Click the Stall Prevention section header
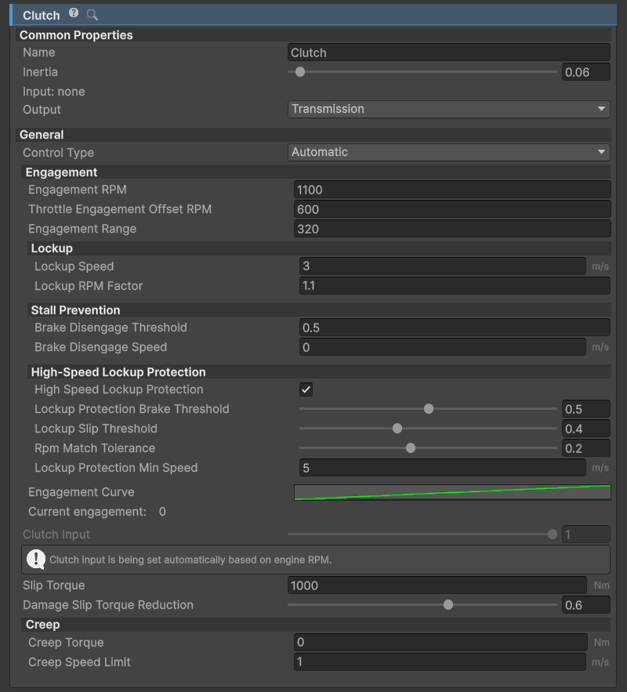 319,310
